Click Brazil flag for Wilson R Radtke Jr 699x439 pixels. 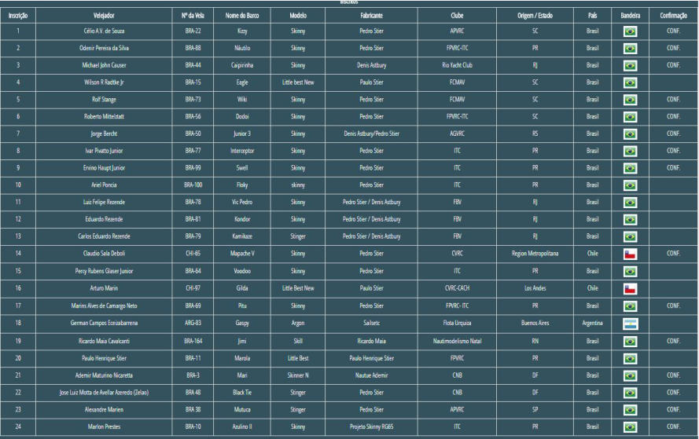click(x=630, y=82)
